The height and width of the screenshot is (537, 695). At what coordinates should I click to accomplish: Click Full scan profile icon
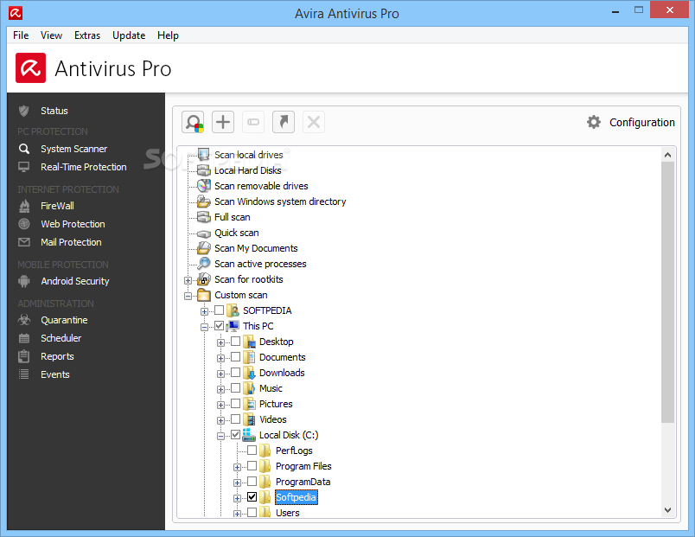click(x=203, y=217)
